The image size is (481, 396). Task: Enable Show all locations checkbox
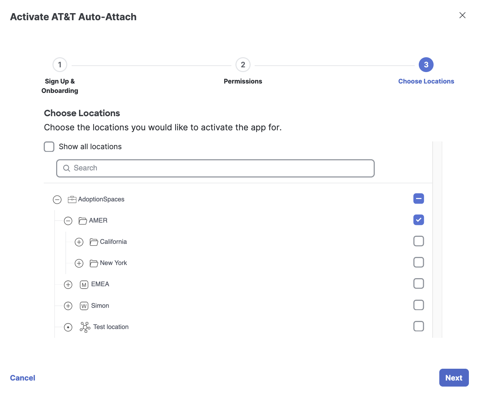[49, 146]
